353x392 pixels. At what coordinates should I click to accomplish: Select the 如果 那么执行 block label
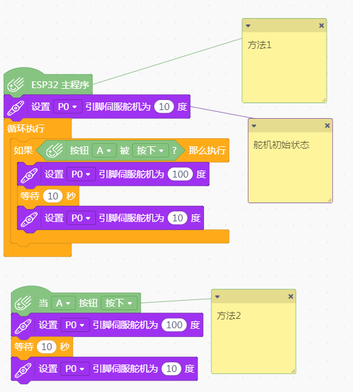click(207, 151)
